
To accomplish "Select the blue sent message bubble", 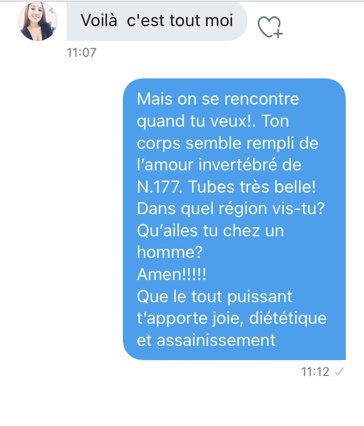I will 234,219.
